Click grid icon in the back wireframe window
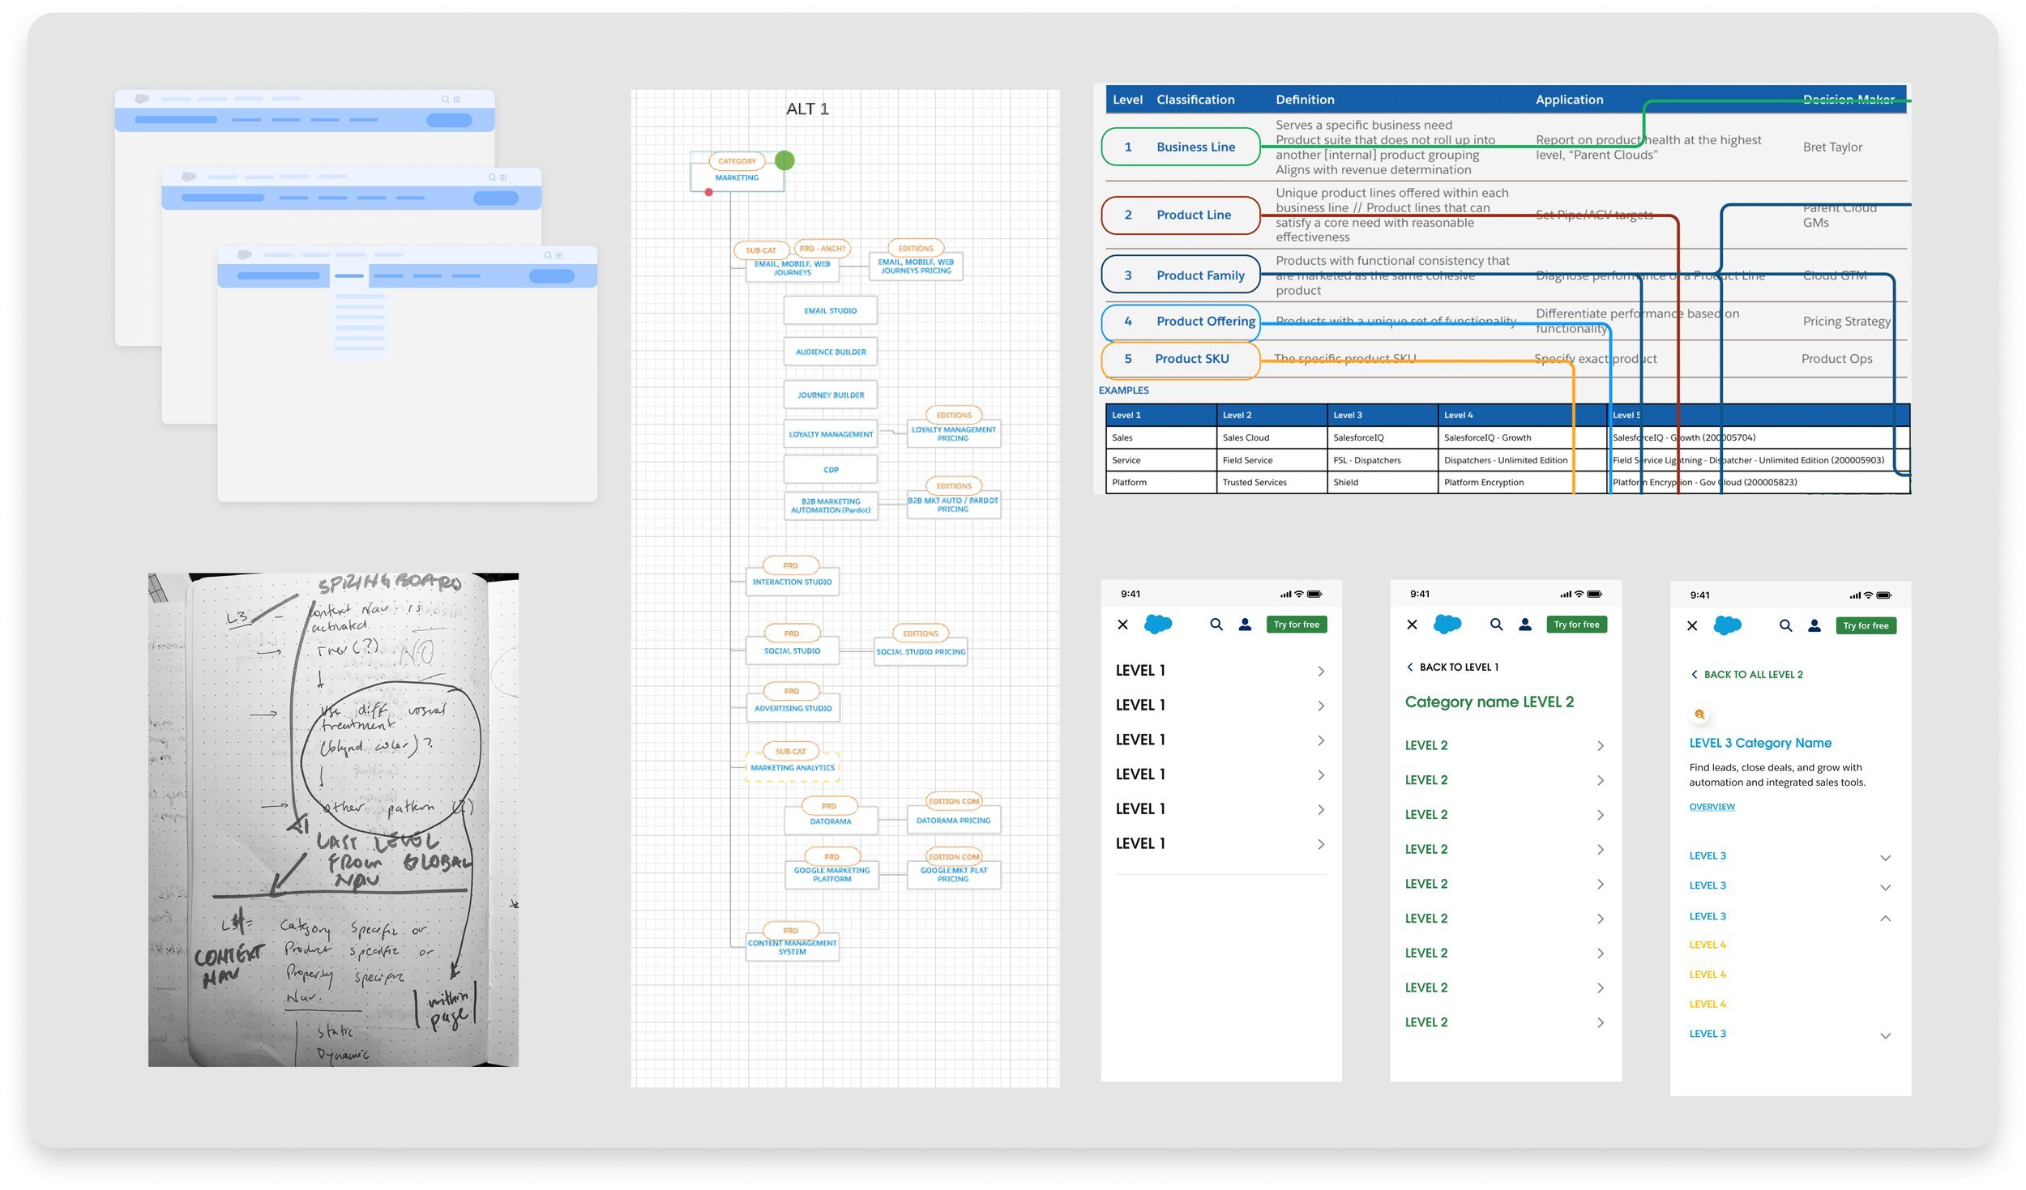2026x1190 pixels. coord(456,99)
